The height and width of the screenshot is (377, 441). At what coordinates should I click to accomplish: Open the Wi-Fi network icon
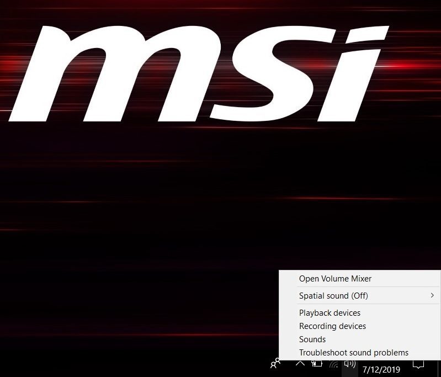point(334,364)
